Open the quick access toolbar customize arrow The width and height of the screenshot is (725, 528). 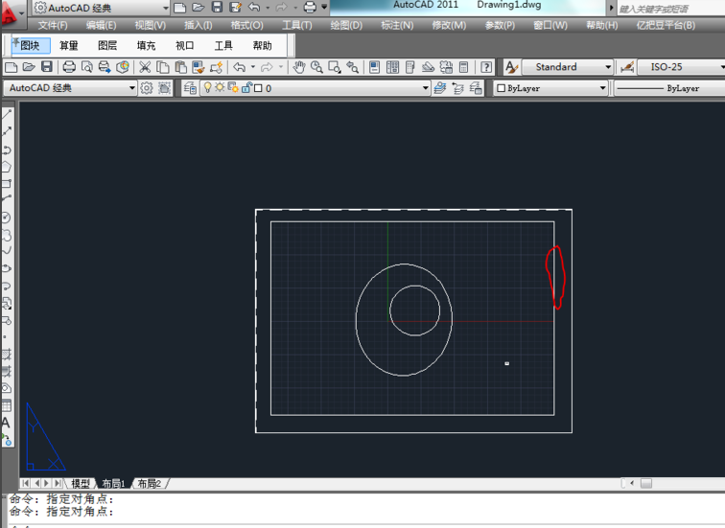324,7
